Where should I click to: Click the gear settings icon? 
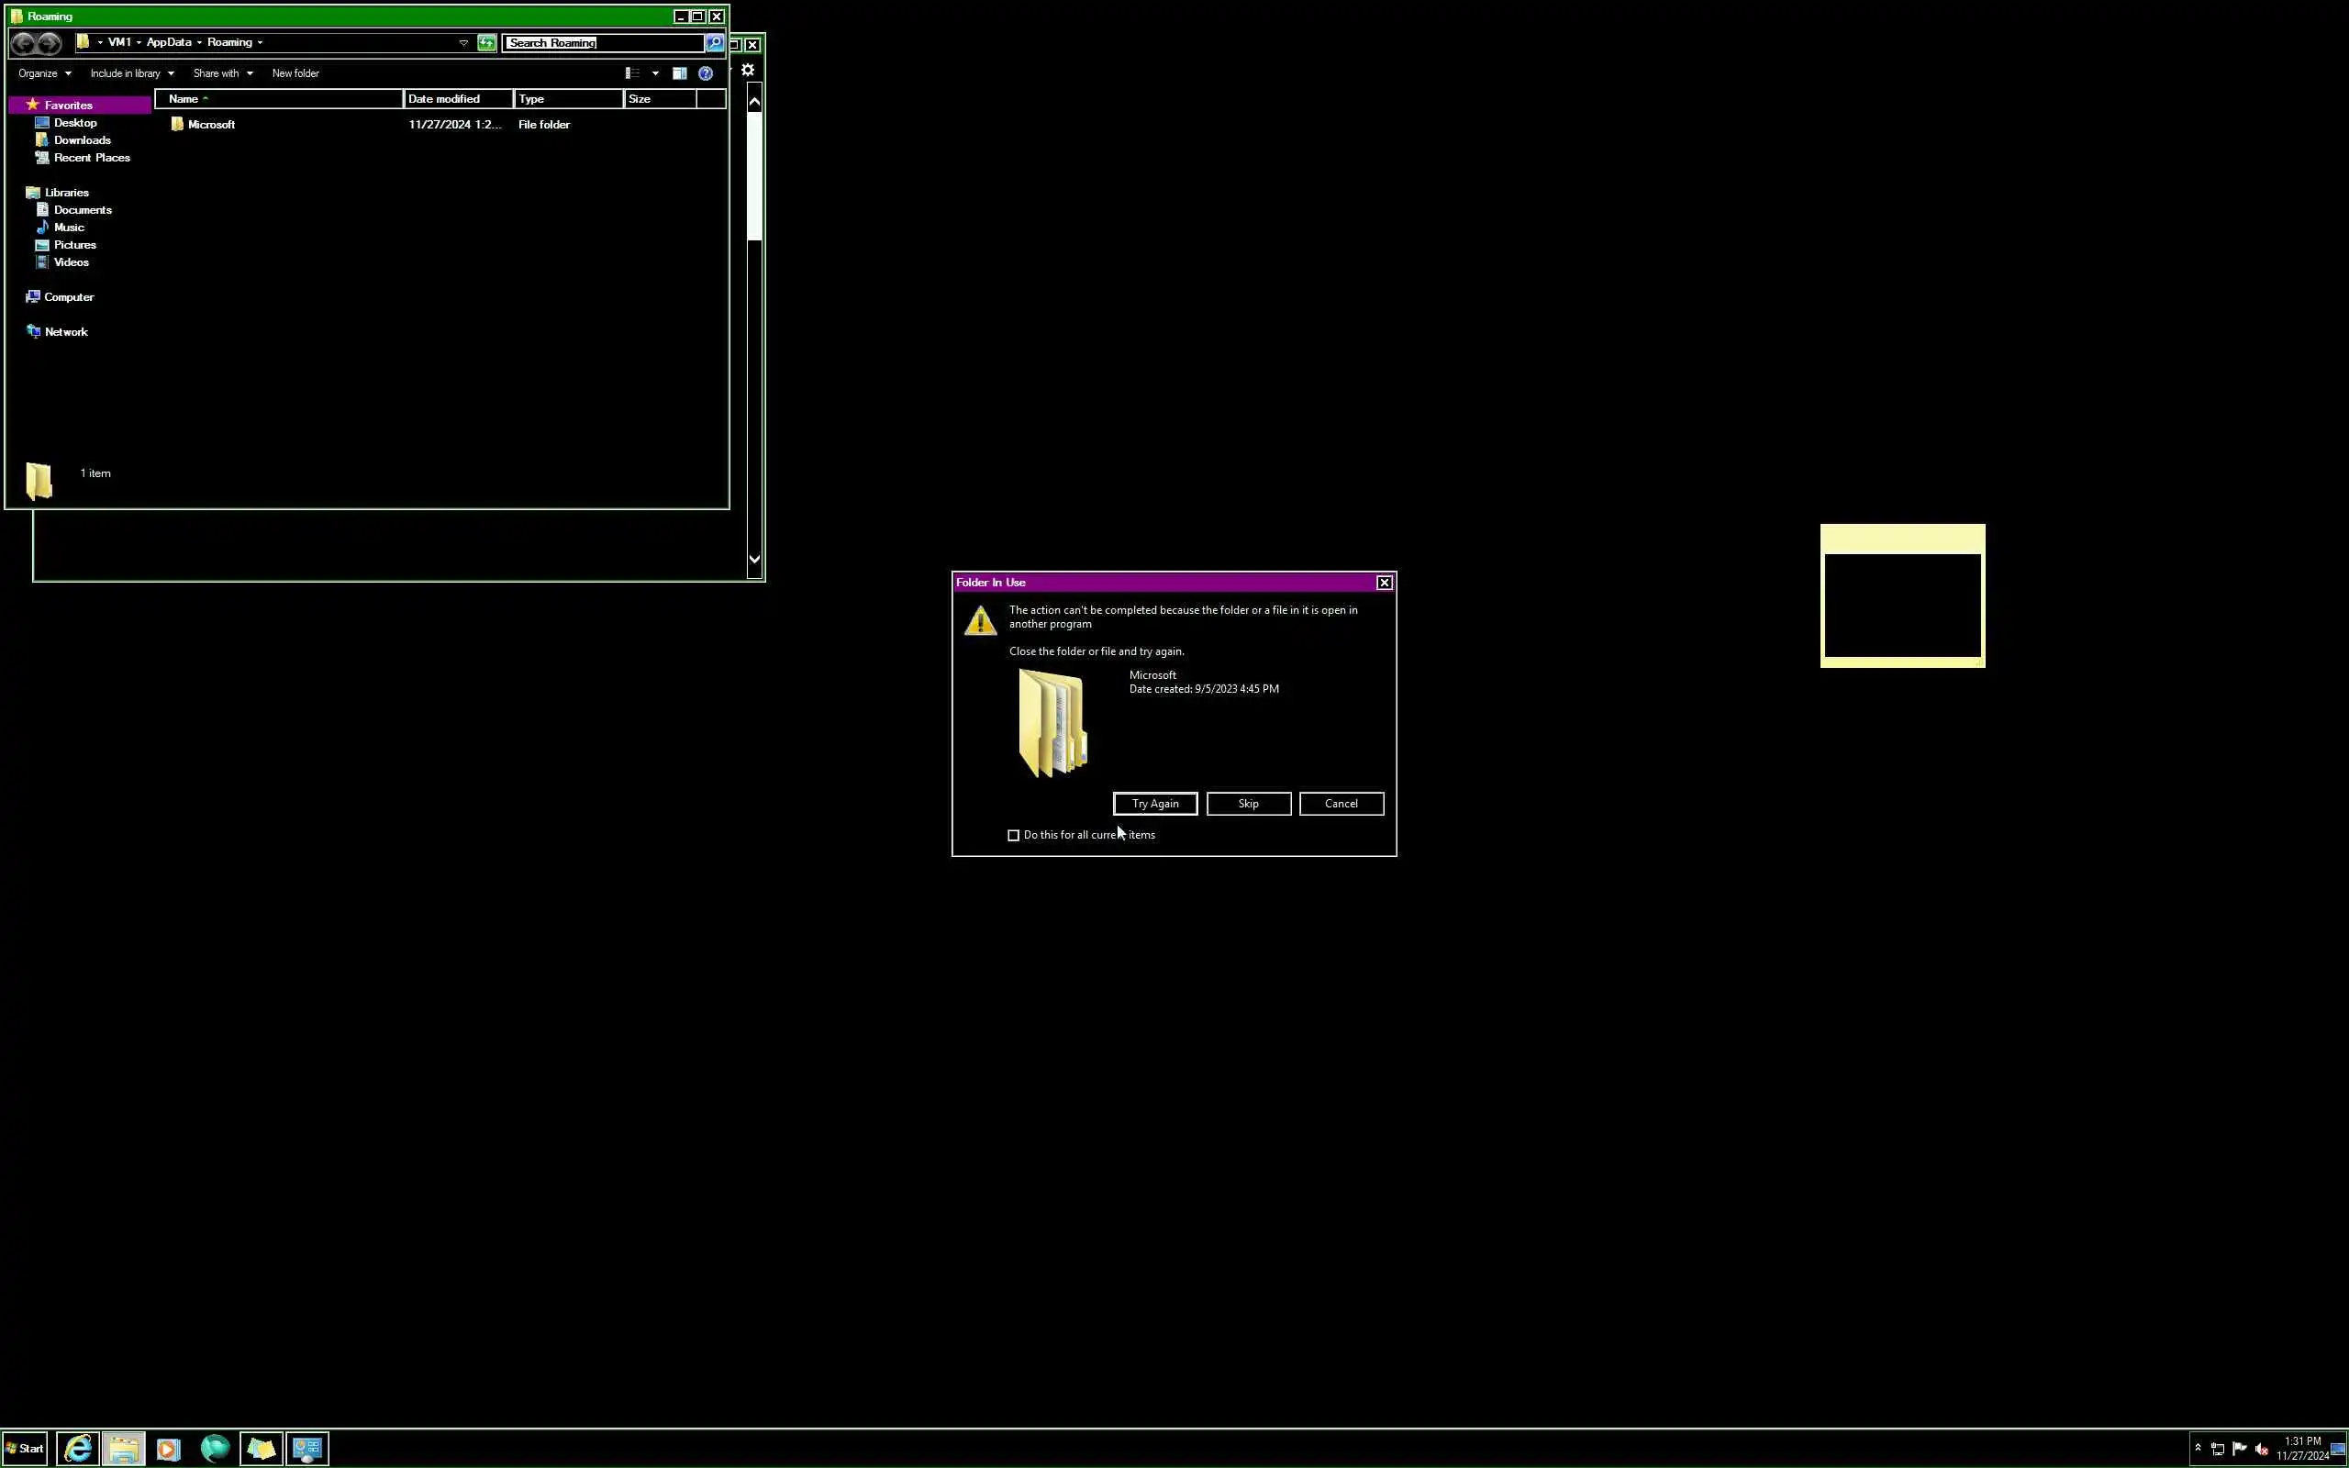tap(748, 70)
